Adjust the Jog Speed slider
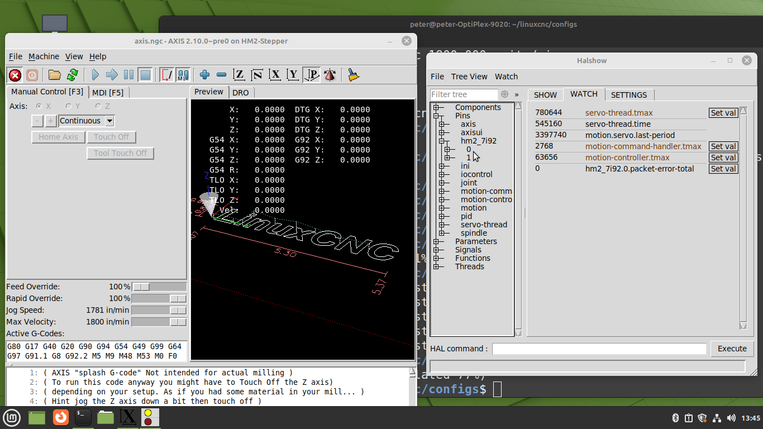763x429 pixels. coord(159,310)
